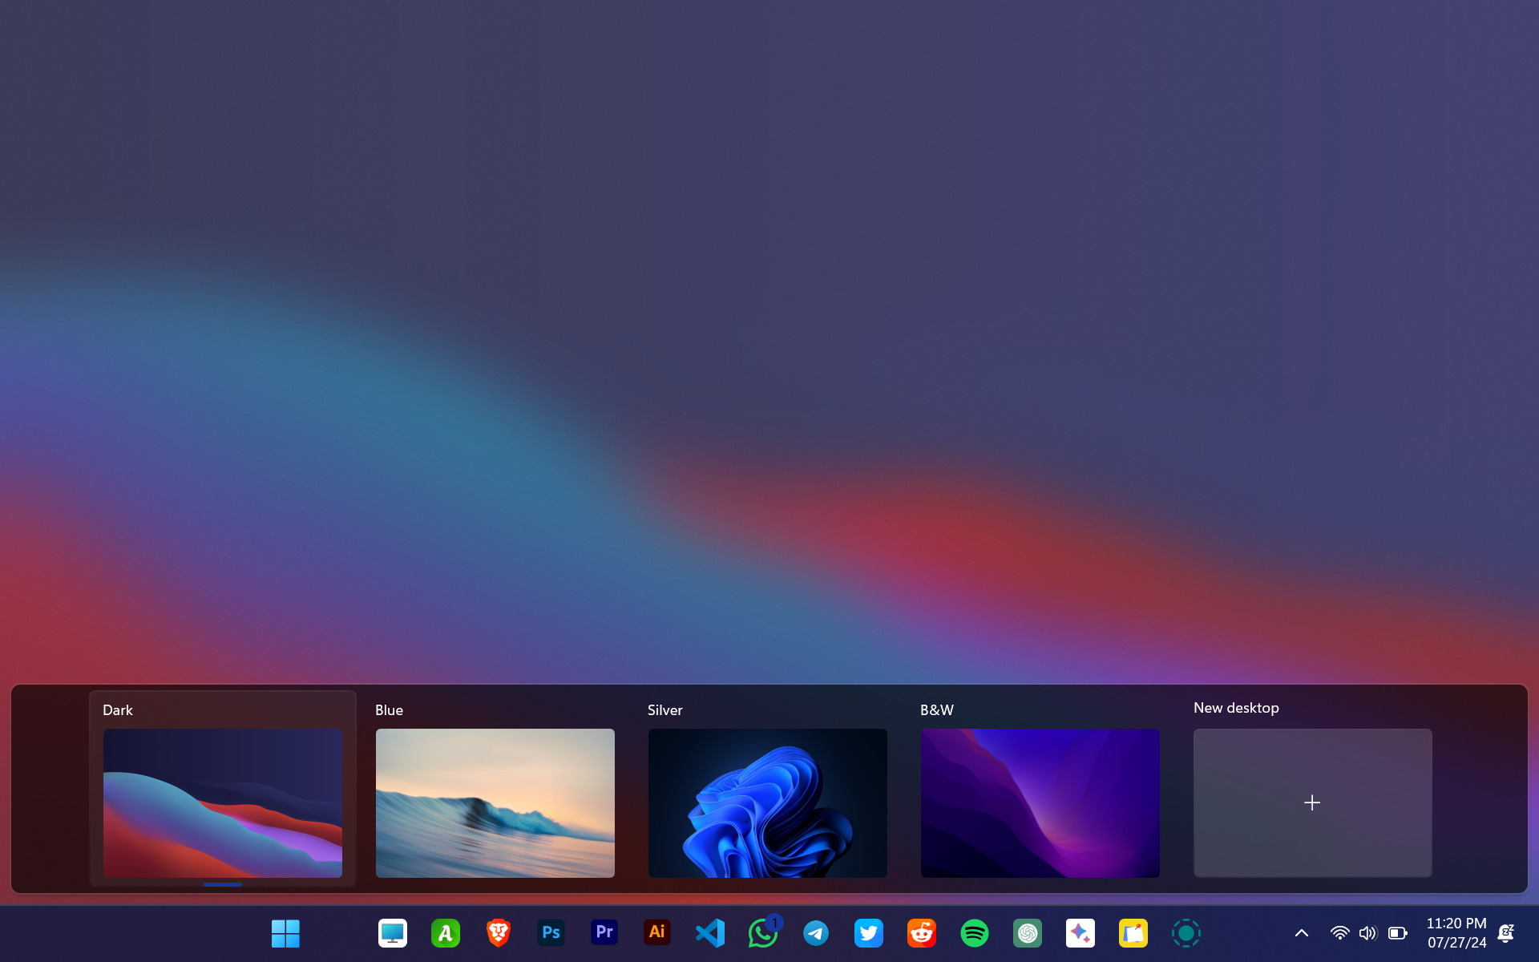Switch to the Blue desktop thumbnail
The height and width of the screenshot is (962, 1539).
click(x=495, y=802)
